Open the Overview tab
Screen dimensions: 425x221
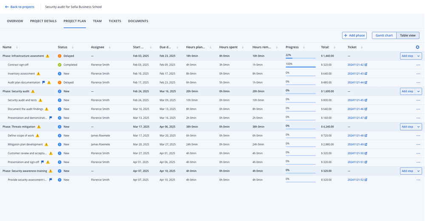(15, 21)
